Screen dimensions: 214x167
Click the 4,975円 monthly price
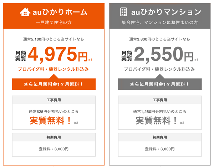point(58,54)
